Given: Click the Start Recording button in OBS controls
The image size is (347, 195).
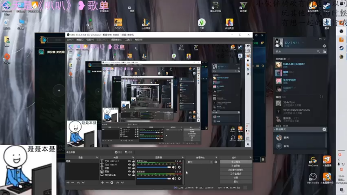Looking at the screenshot, I should (236, 166).
